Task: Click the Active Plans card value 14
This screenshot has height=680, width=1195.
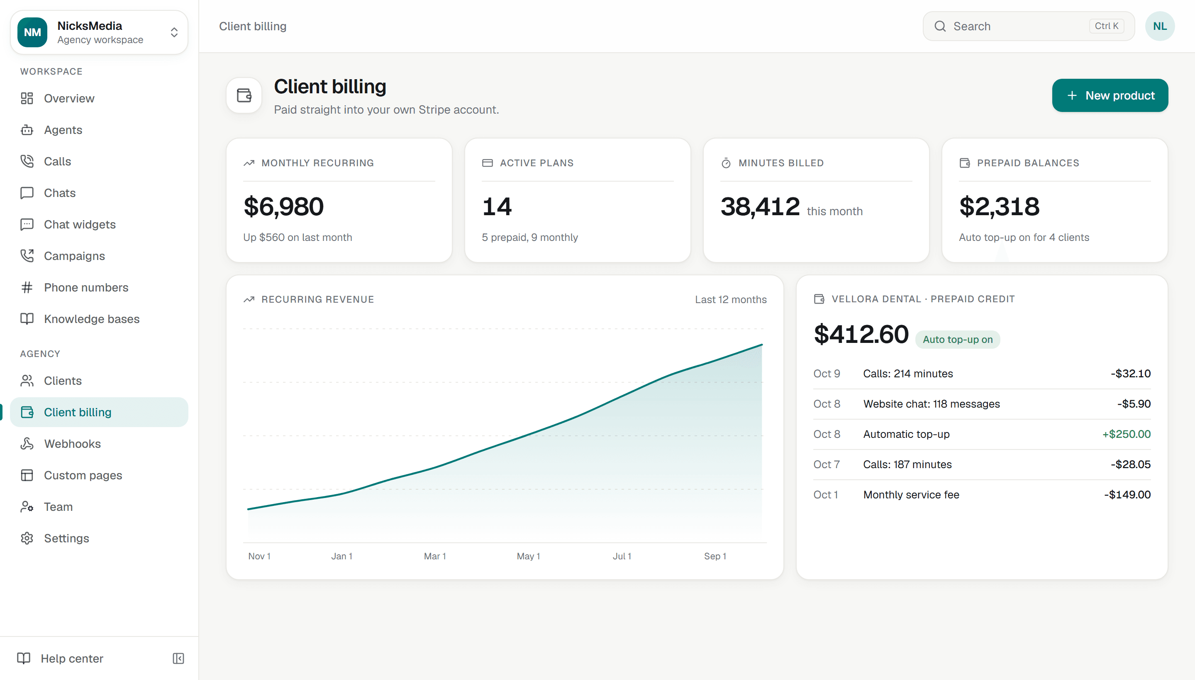Action: click(x=496, y=206)
